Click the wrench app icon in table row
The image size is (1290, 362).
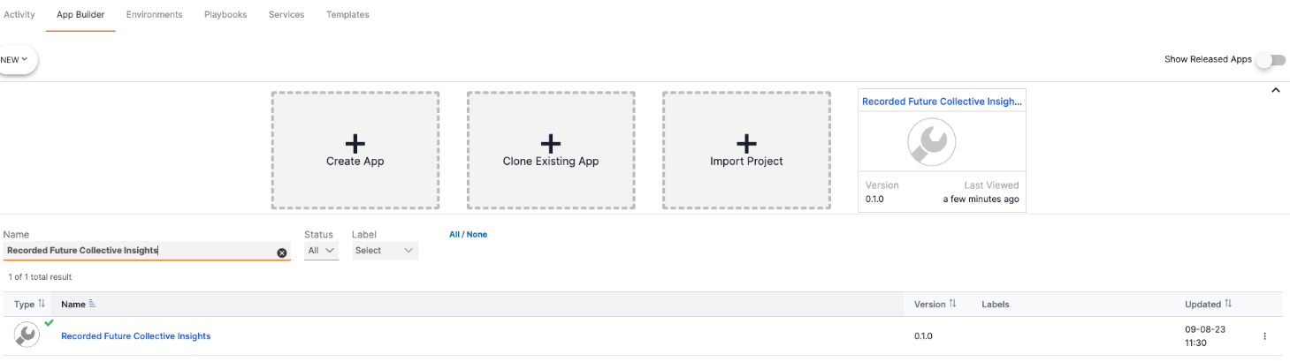point(27,335)
